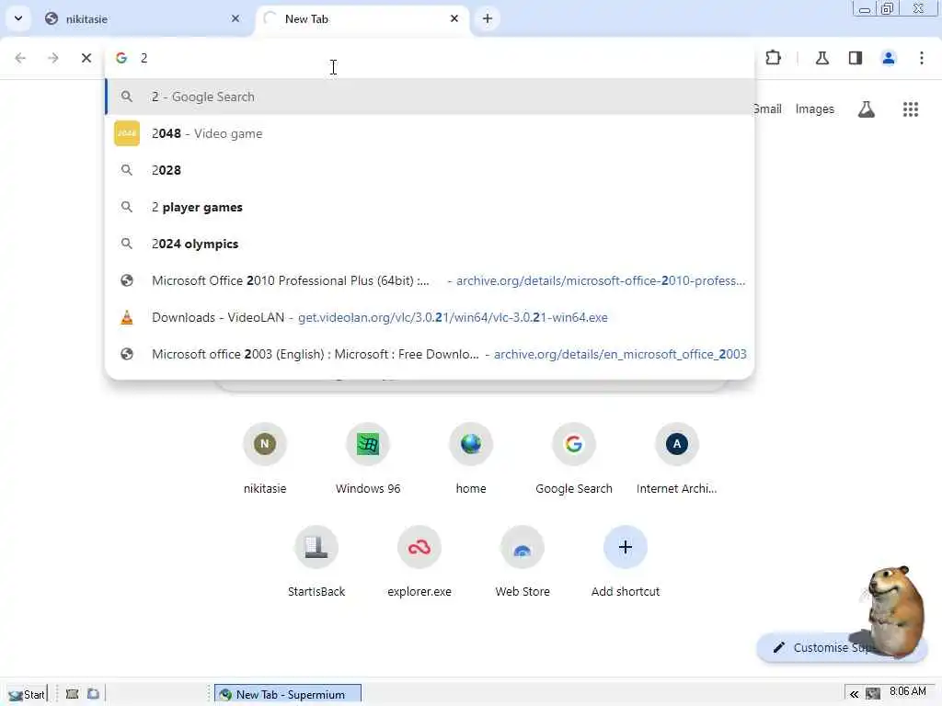Stop loading the page
Image resolution: width=942 pixels, height=706 pixels.
[x=86, y=58]
